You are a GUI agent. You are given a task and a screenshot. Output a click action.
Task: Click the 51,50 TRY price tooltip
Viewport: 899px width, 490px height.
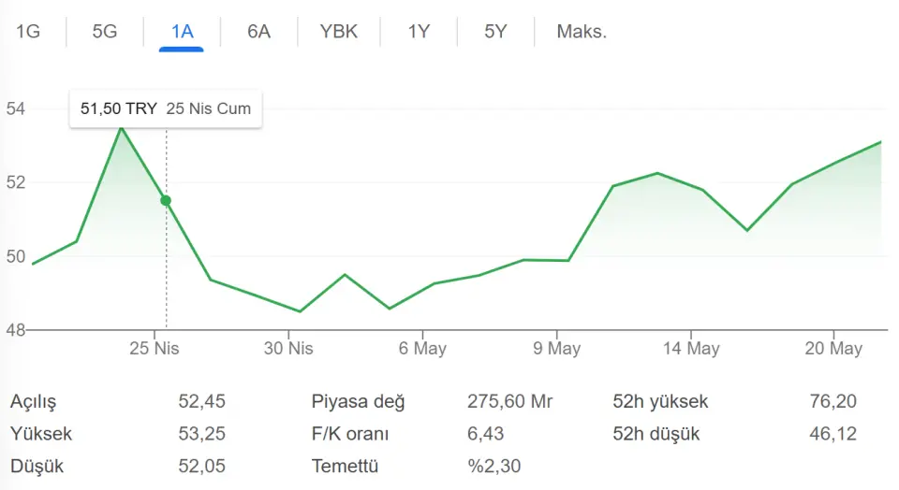pyautogui.click(x=166, y=108)
